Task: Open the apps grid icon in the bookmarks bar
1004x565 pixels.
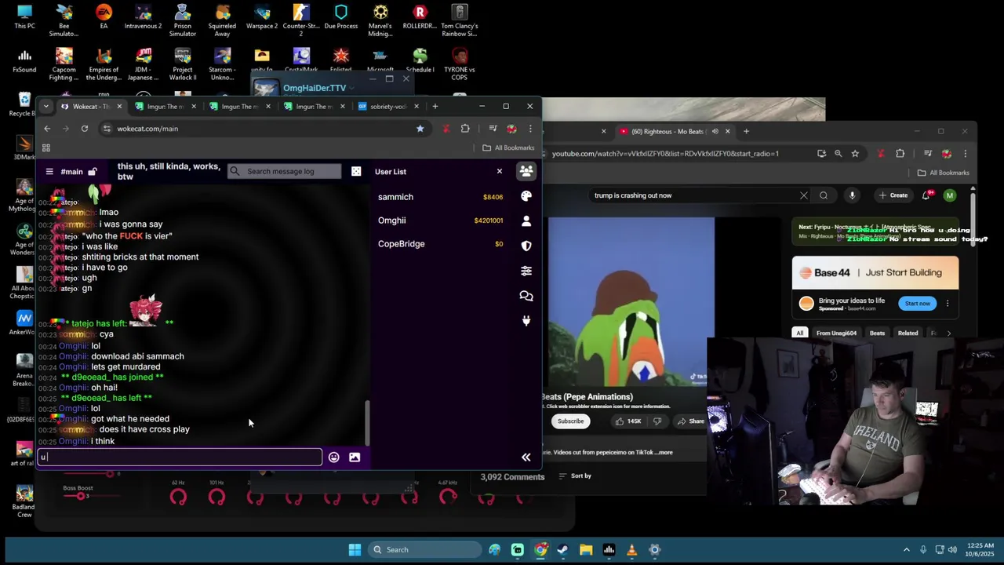Action: (46, 148)
